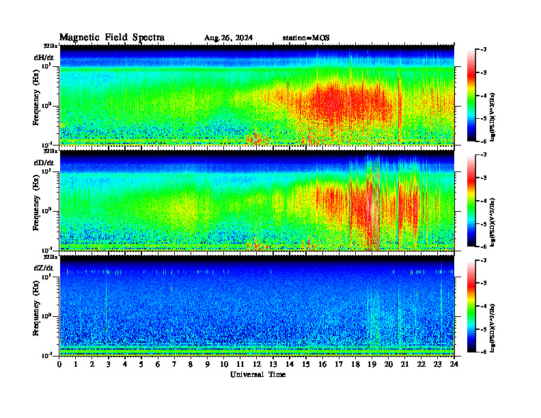Screen dimensions: 541x418
Task: Click the hour tick label "11"
Action: click(x=240, y=364)
